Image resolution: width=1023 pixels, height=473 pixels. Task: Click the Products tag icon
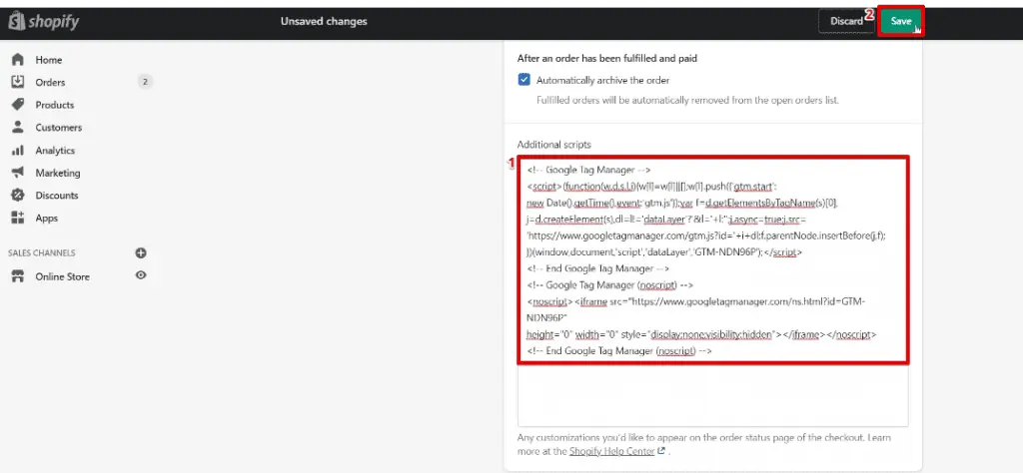18,104
